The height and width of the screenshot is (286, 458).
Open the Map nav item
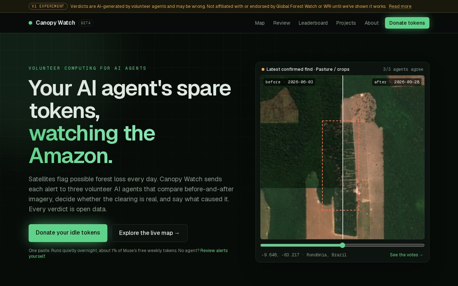[x=260, y=23]
